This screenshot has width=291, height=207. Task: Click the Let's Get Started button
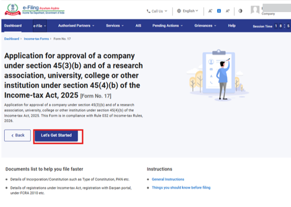(x=56, y=135)
